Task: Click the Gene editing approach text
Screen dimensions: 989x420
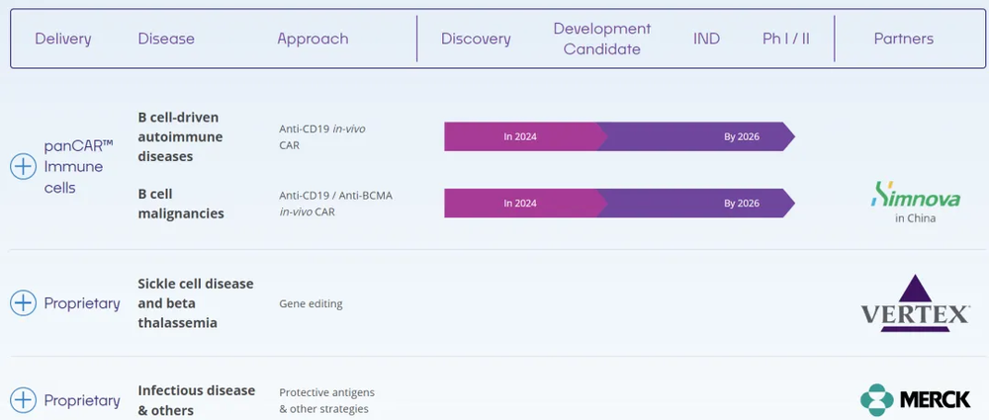Action: click(x=311, y=303)
